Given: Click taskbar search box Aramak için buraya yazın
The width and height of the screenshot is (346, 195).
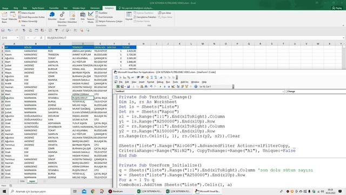Looking at the screenshot, I should click(x=39, y=191).
